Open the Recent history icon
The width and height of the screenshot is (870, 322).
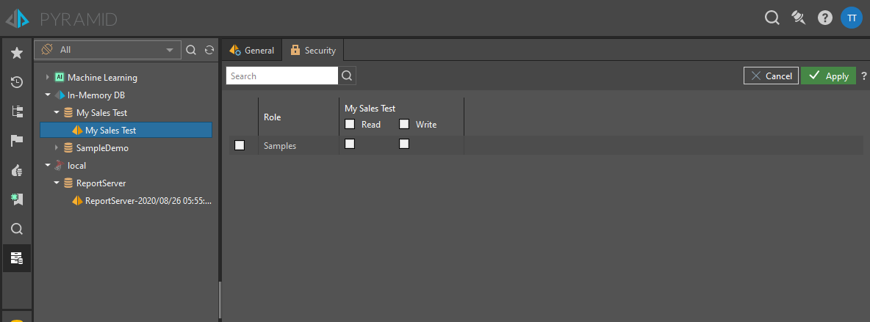pos(17,82)
